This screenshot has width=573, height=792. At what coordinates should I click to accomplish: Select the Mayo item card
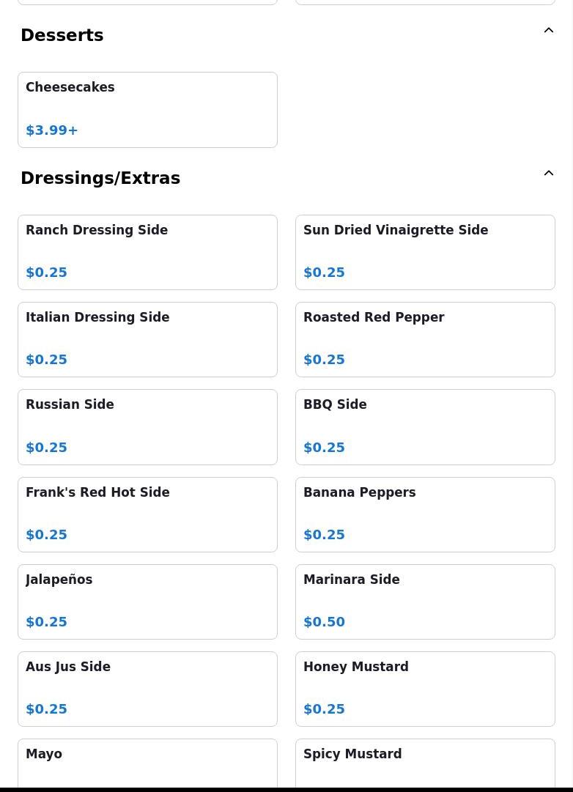click(x=147, y=763)
